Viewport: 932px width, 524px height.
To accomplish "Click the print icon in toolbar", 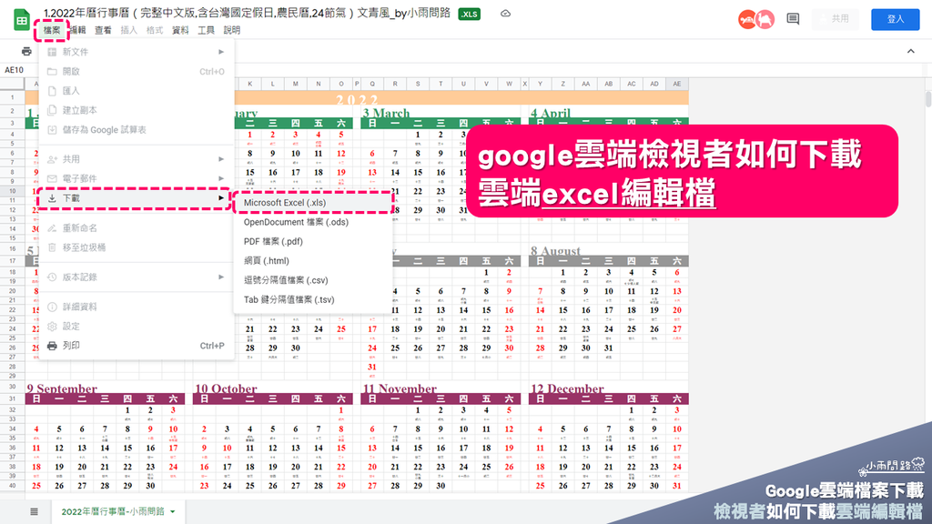I will 26,52.
